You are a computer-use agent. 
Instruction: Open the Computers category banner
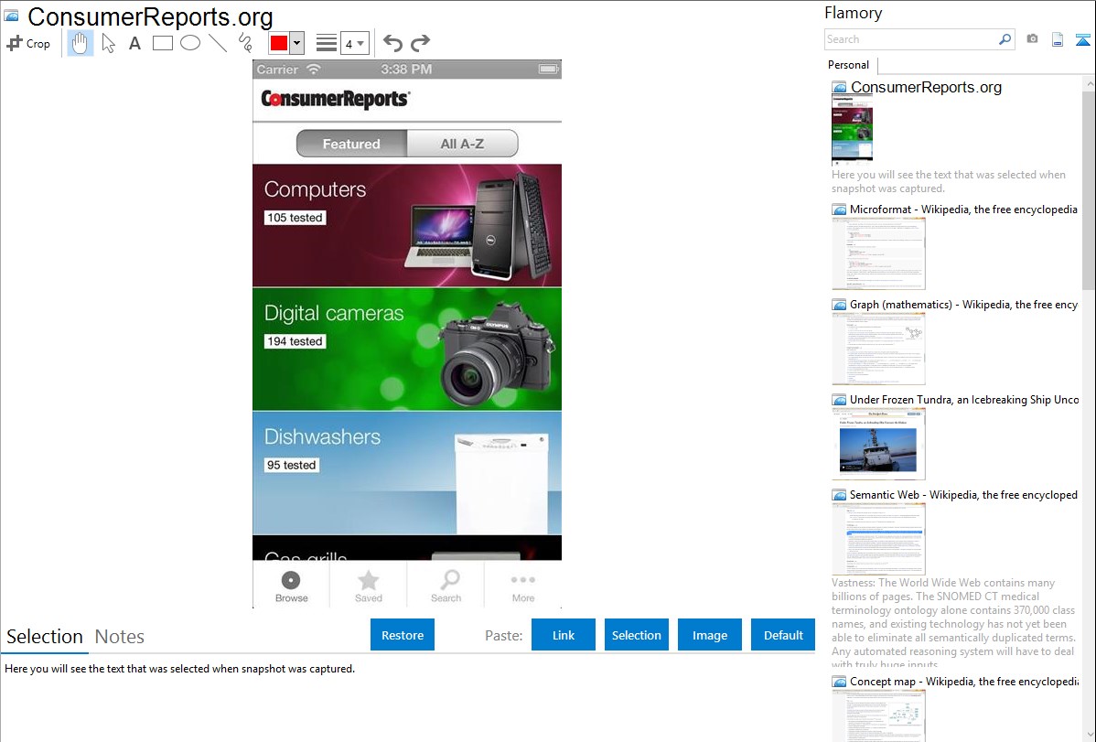[407, 225]
